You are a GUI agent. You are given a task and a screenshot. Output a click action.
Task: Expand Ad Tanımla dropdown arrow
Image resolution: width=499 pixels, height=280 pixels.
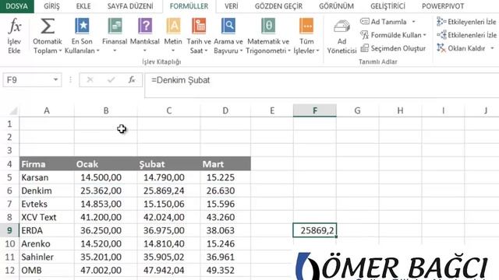coord(414,22)
